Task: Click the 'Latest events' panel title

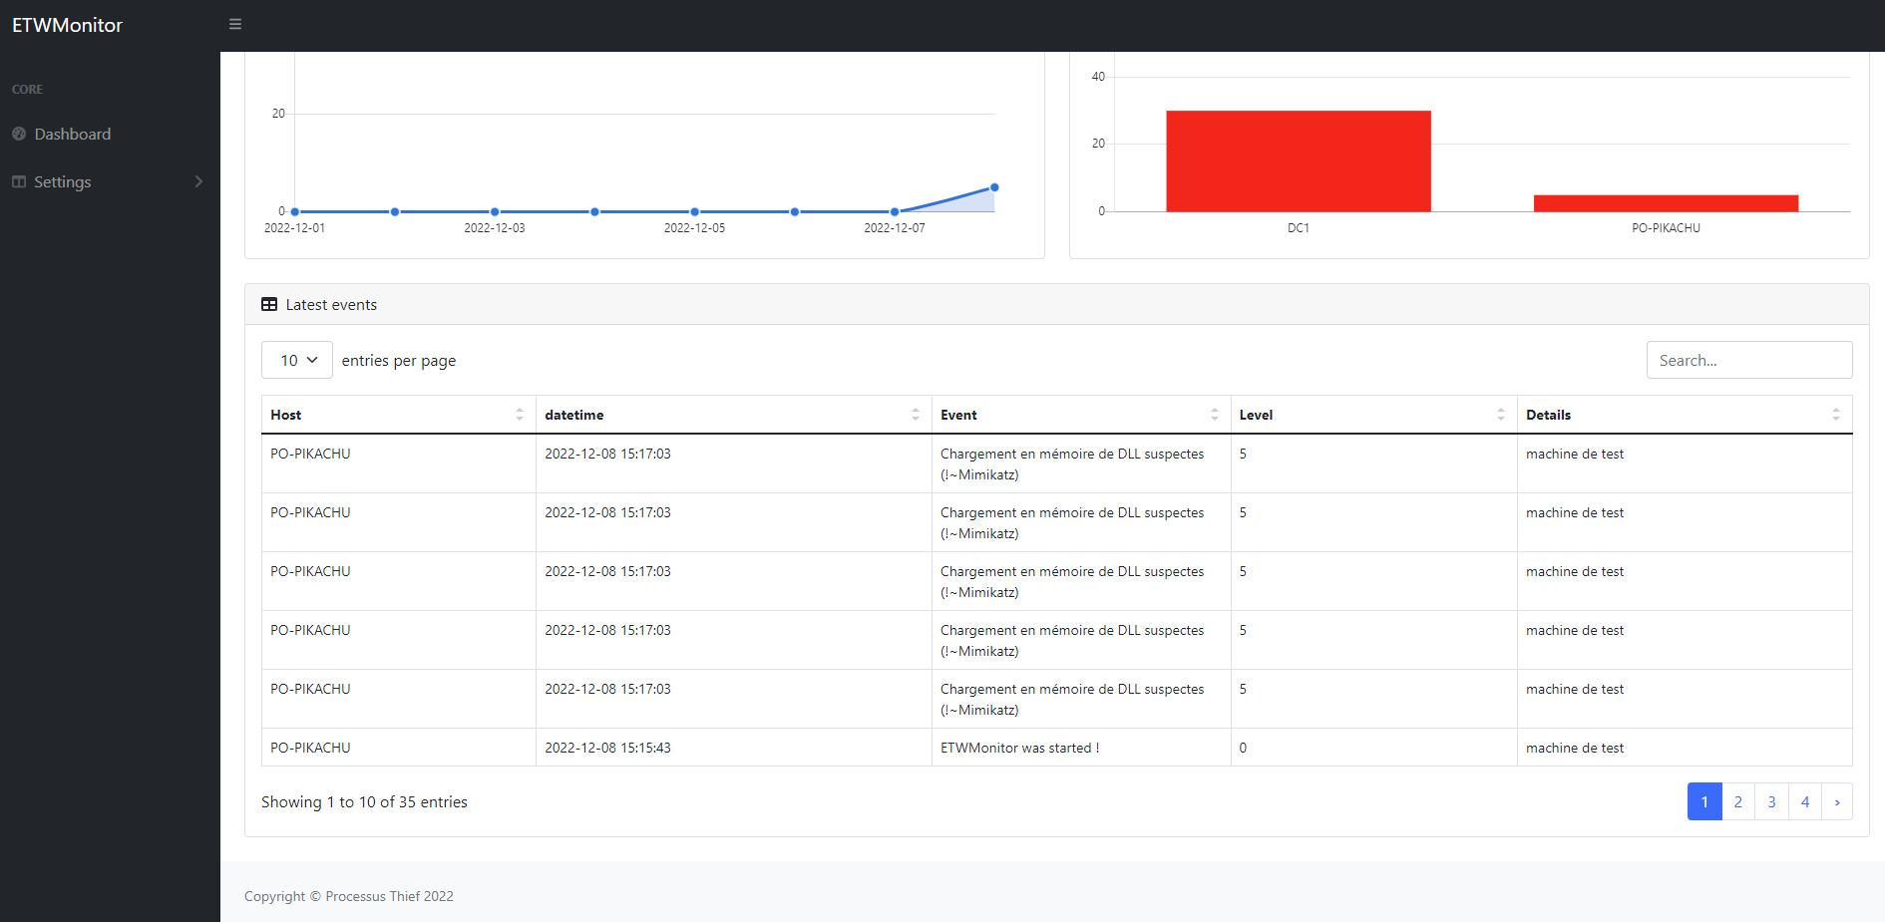Action: pyautogui.click(x=331, y=305)
